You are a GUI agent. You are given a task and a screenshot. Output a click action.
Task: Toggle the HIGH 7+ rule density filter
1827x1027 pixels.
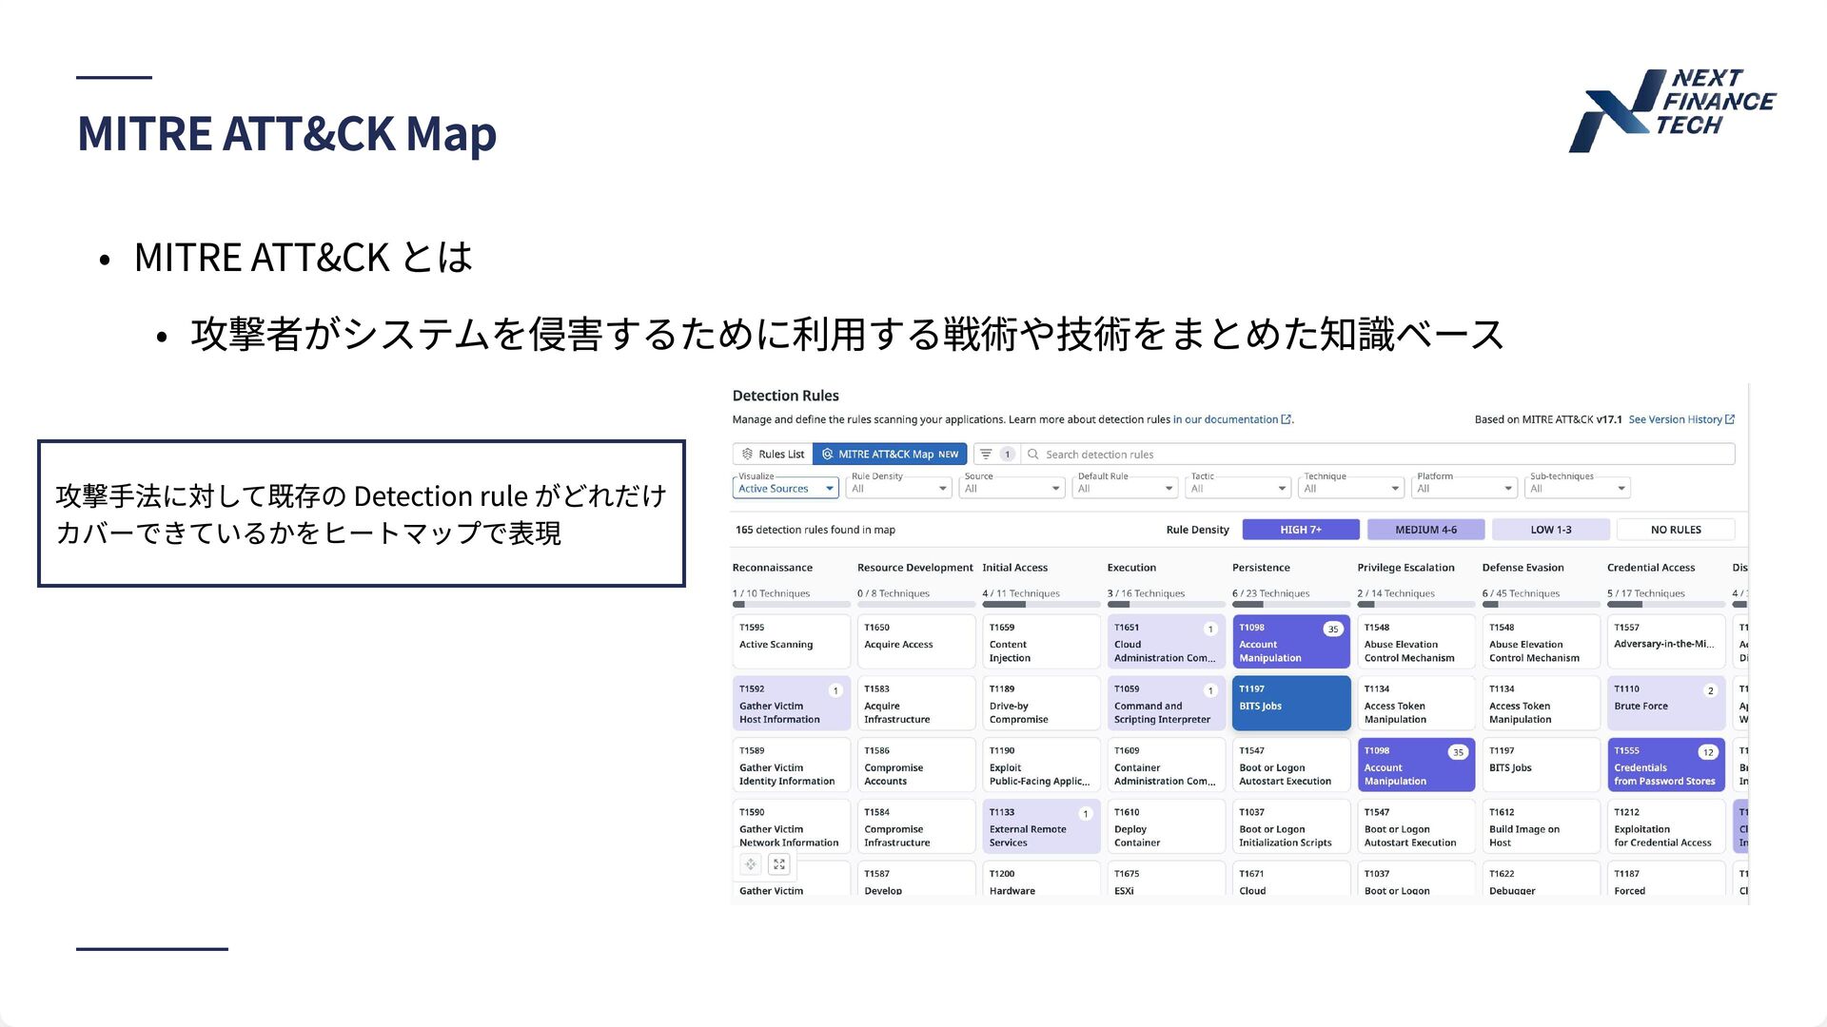click(x=1300, y=530)
